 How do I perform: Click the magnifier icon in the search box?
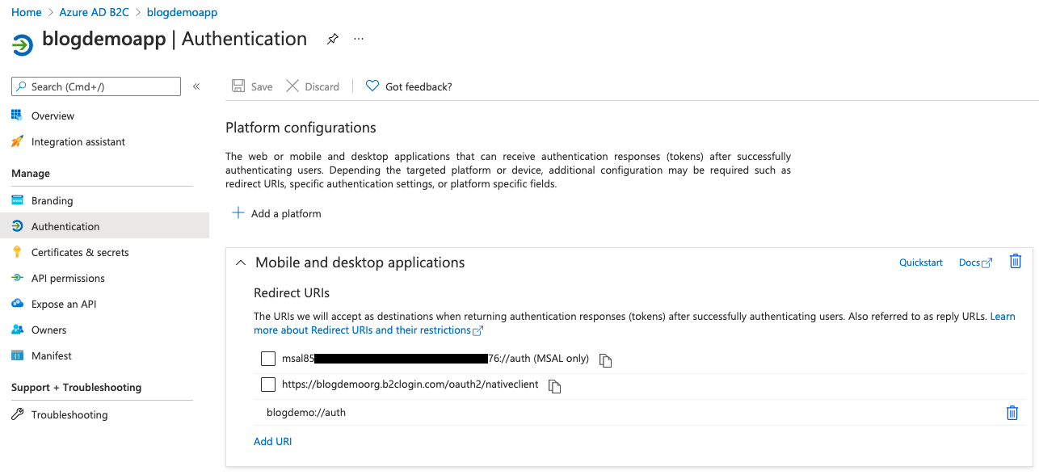click(x=21, y=86)
